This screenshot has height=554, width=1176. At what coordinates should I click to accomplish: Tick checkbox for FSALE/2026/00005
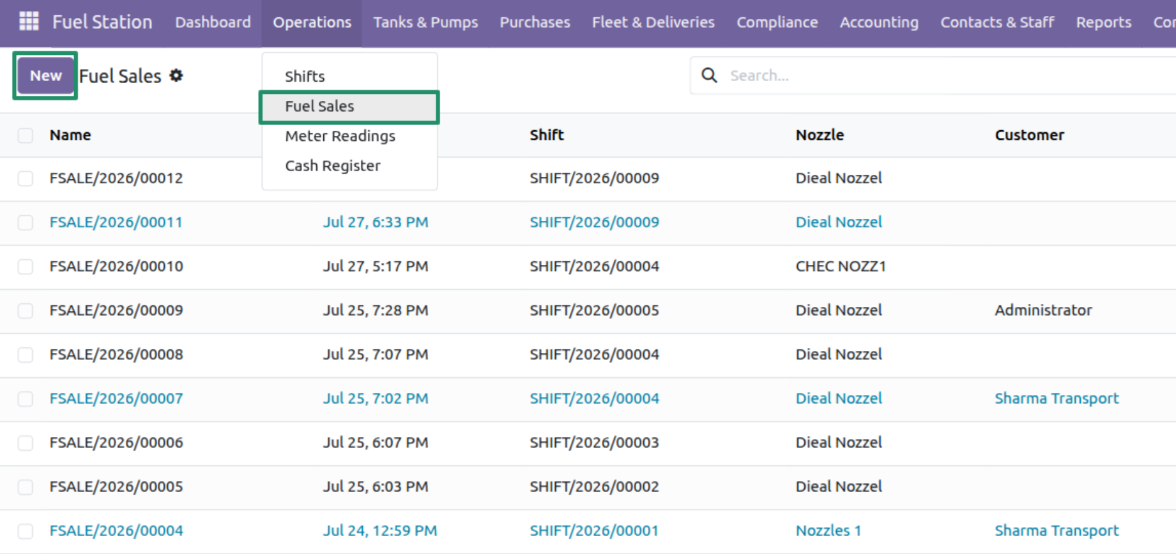pyautogui.click(x=26, y=487)
